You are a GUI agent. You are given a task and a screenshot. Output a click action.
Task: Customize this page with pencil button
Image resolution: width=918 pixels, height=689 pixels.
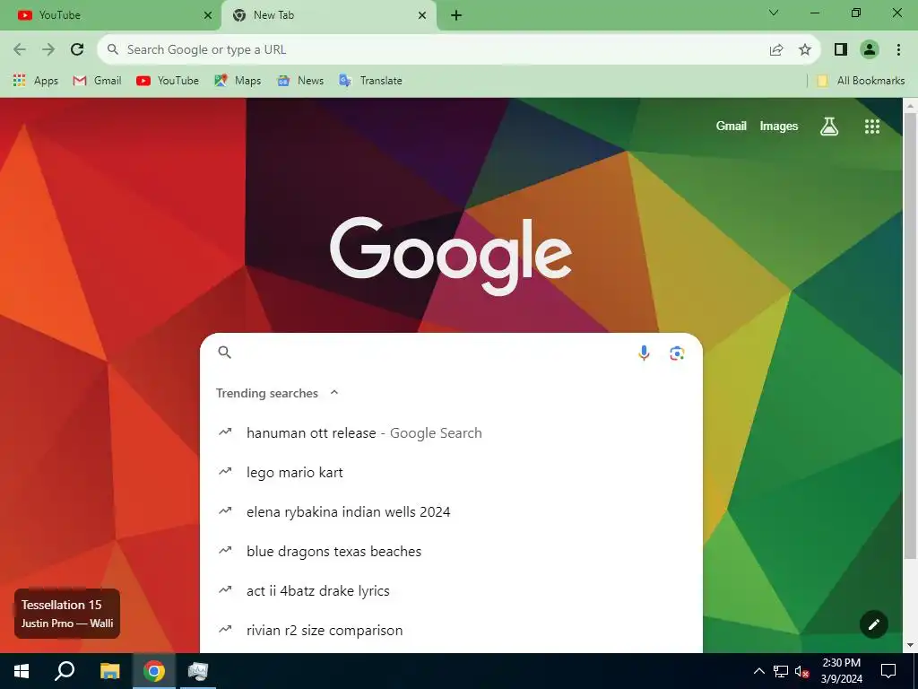point(873,624)
